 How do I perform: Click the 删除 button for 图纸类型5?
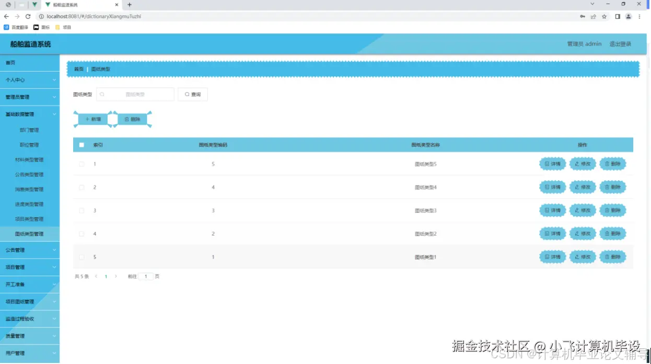click(x=613, y=164)
